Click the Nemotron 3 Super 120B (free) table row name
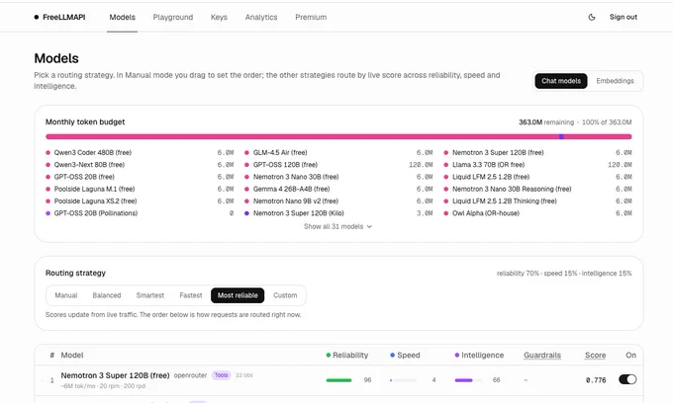This screenshot has width=673, height=403. [115, 375]
